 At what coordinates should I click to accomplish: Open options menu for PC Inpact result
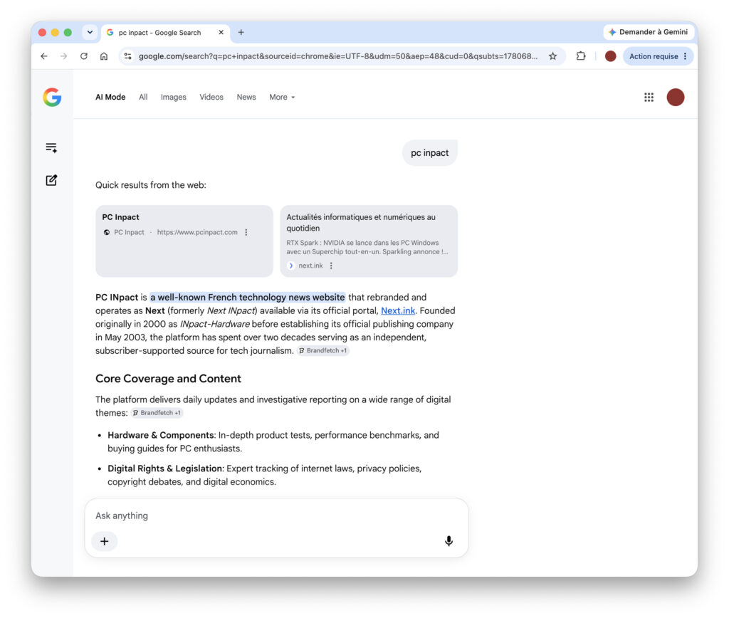click(x=246, y=233)
